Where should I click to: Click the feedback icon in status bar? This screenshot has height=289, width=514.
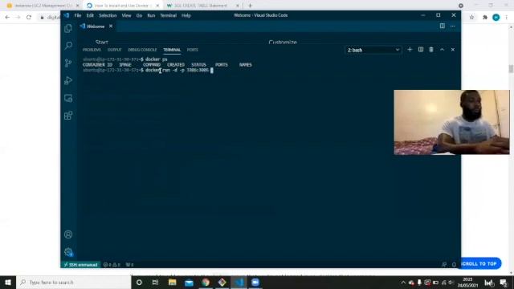444,264
